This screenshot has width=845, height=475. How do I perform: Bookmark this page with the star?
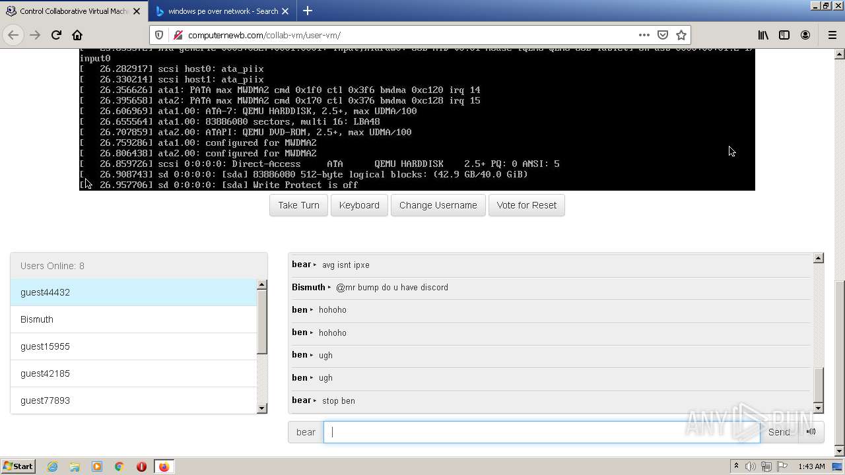pyautogui.click(x=681, y=35)
